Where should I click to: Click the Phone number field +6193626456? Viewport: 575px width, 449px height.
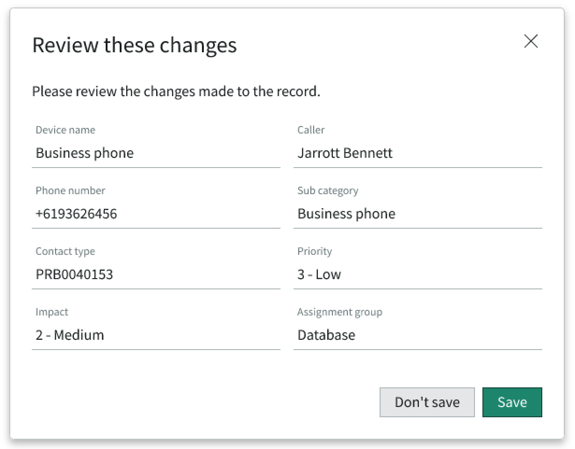[156, 214]
